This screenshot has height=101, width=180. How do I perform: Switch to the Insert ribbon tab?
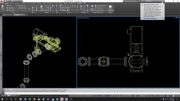12,3
